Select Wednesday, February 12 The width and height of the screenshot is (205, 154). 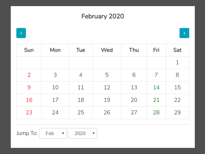pyautogui.click(x=107, y=88)
